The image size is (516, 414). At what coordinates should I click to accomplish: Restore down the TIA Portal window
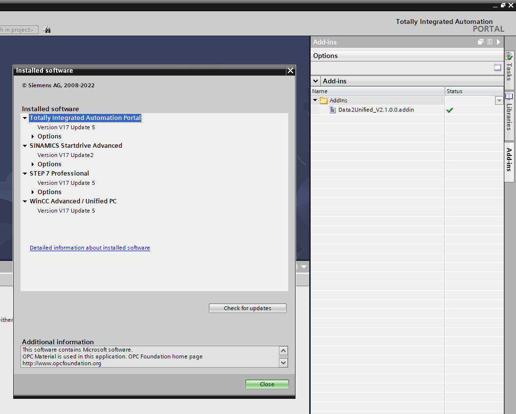(503, 5)
